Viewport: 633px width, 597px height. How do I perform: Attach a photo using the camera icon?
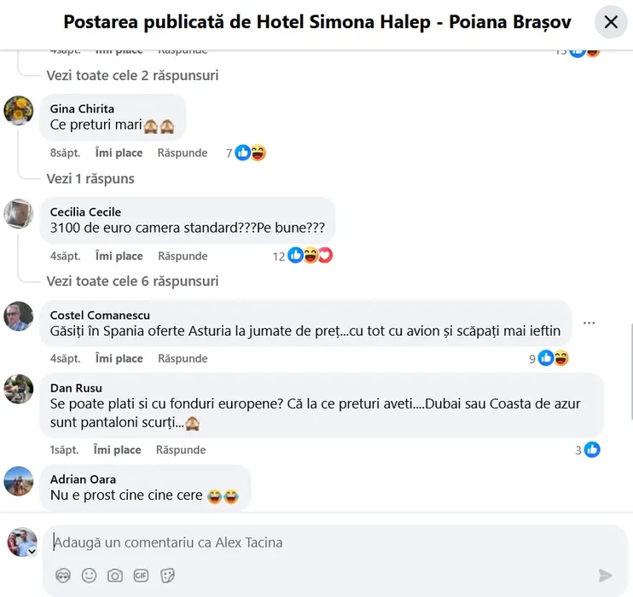pos(115,576)
